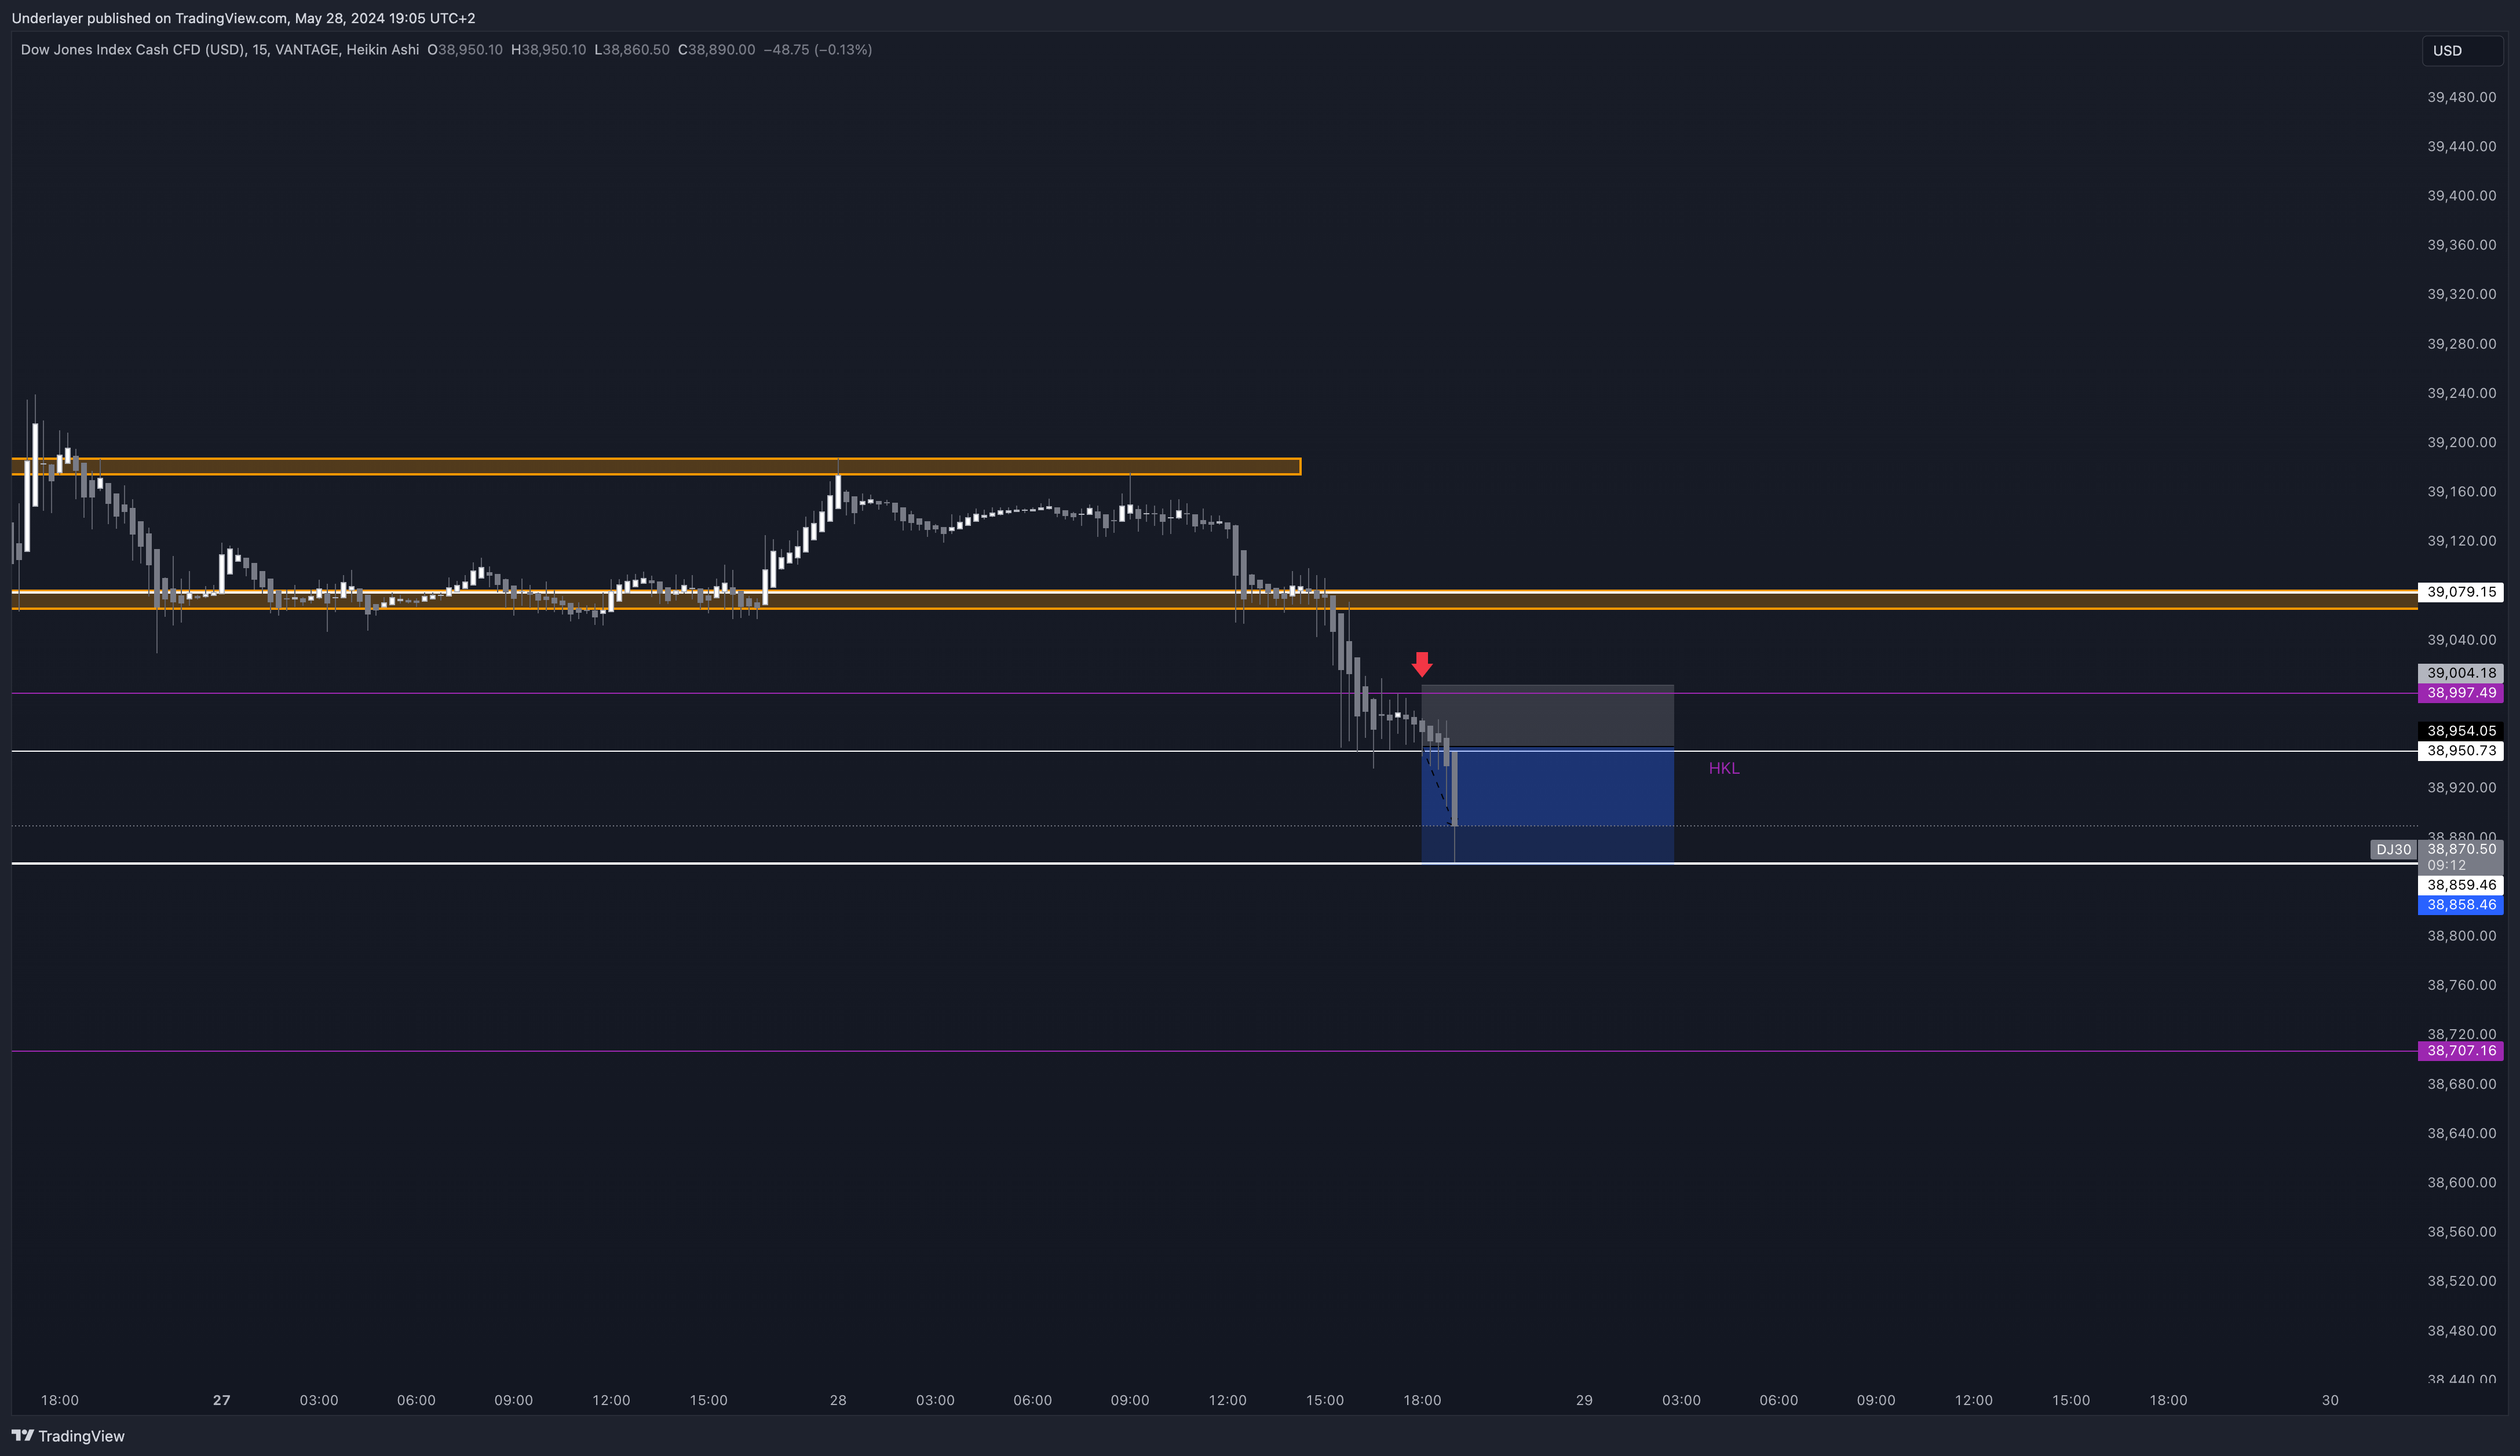This screenshot has width=2520, height=1456.
Task: Click the blue 38,858.46 price label
Action: pyautogui.click(x=2461, y=905)
